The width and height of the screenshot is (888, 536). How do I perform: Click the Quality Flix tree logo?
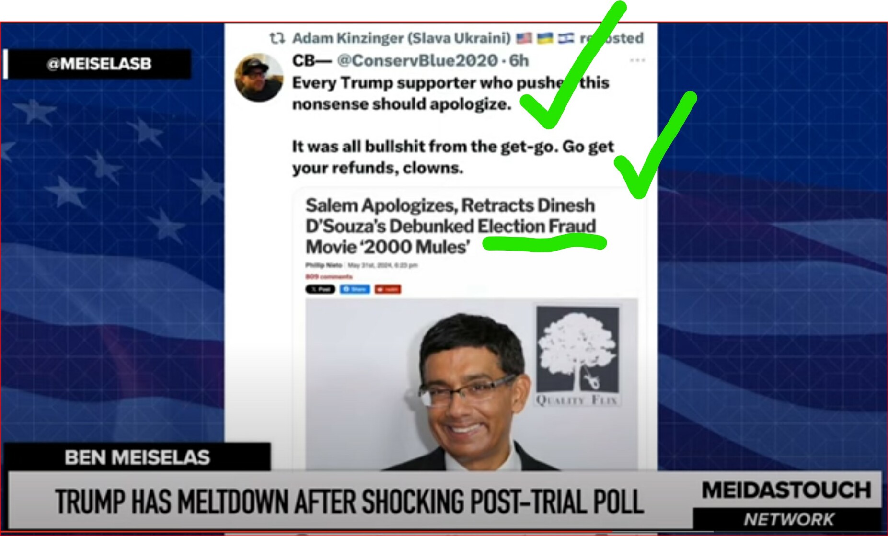(577, 356)
